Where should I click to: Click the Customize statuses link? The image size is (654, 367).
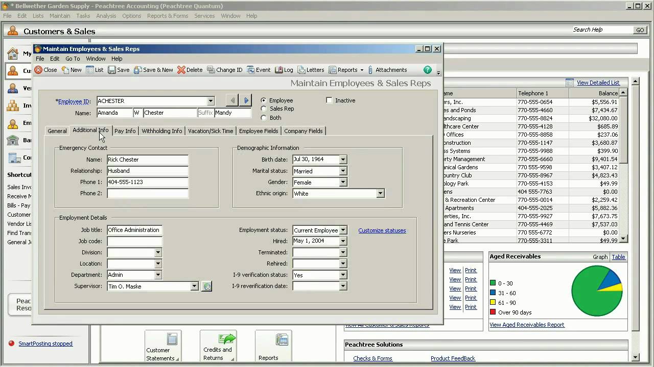382,230
